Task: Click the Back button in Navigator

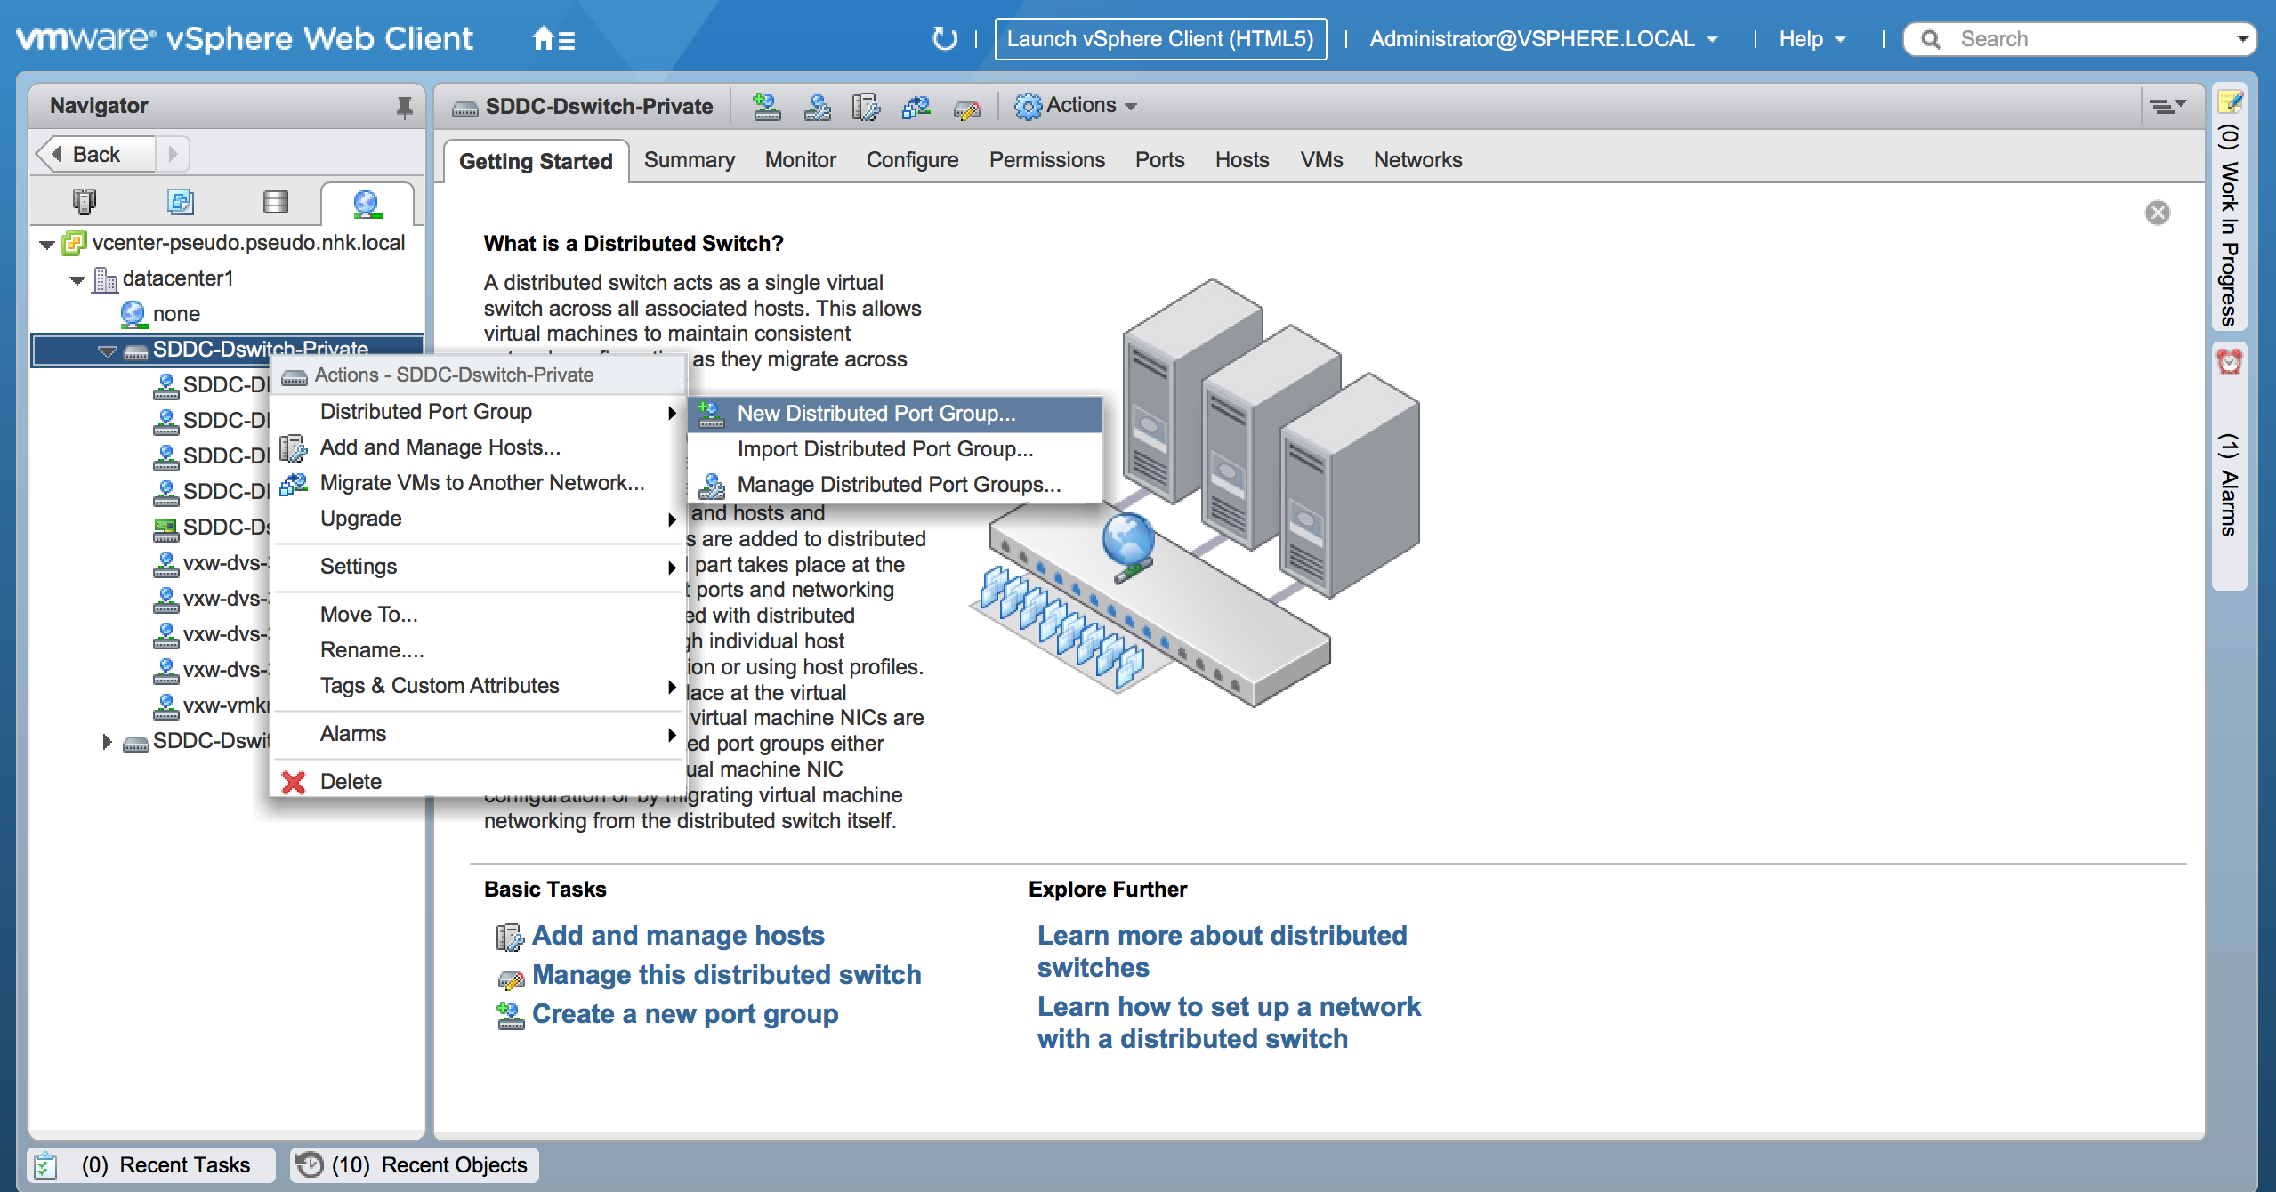Action: [95, 154]
